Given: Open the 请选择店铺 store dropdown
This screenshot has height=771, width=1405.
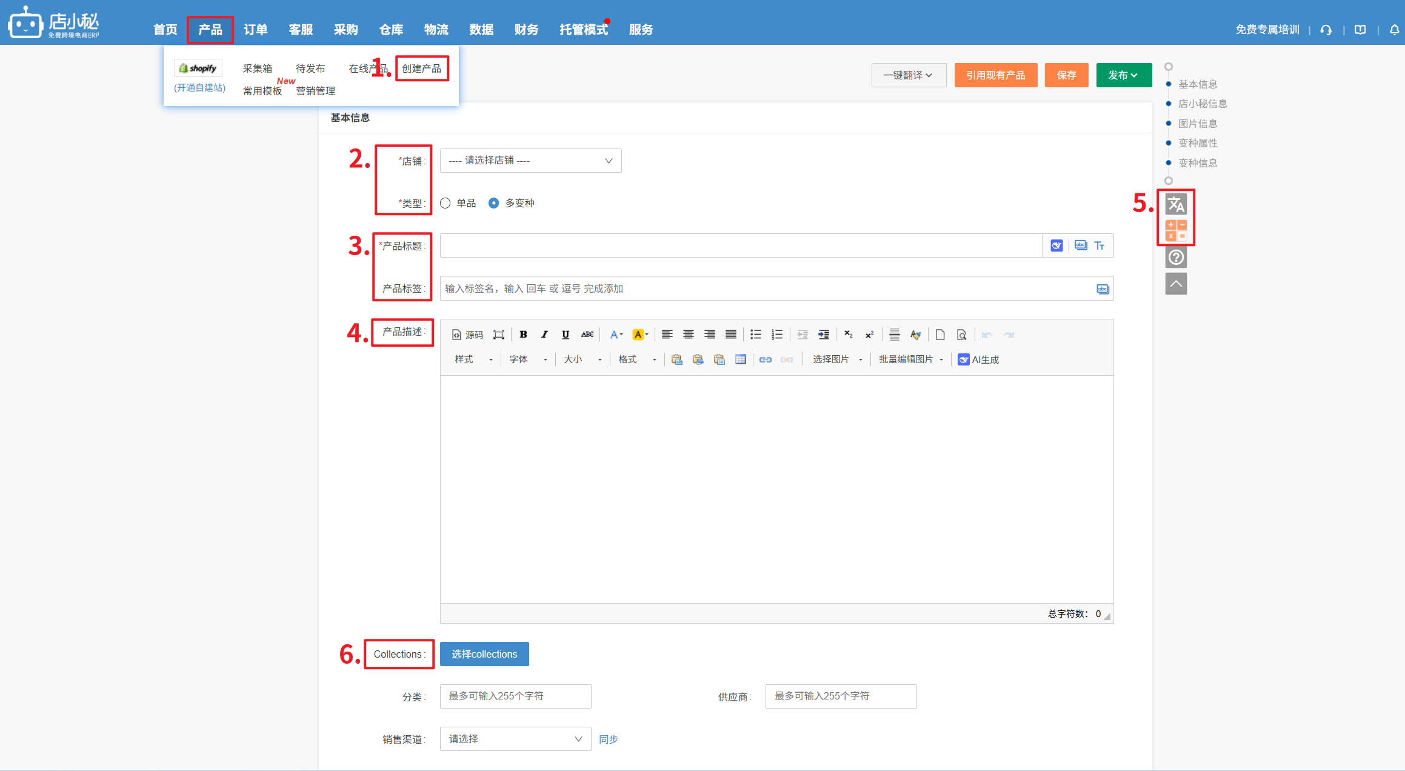Looking at the screenshot, I should point(530,161).
